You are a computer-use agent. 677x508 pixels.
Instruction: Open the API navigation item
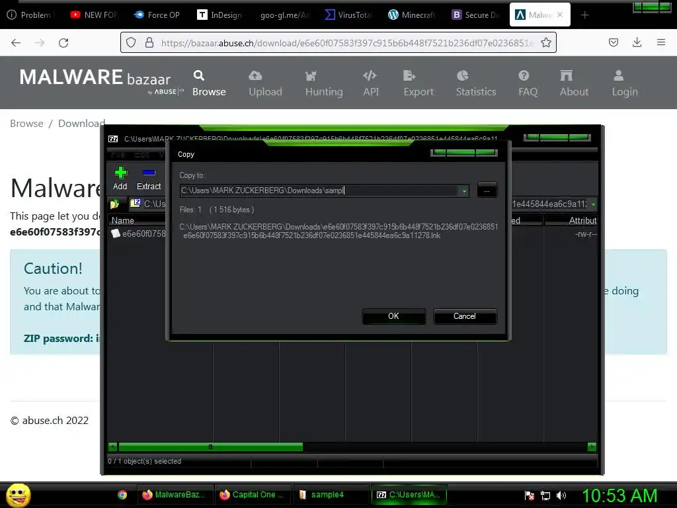pyautogui.click(x=370, y=83)
